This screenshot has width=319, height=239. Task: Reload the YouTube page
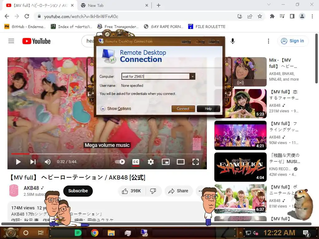27,16
